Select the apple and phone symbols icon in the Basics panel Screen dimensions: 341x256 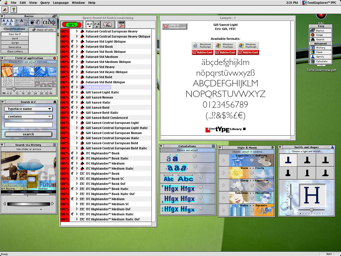(x=35, y=22)
